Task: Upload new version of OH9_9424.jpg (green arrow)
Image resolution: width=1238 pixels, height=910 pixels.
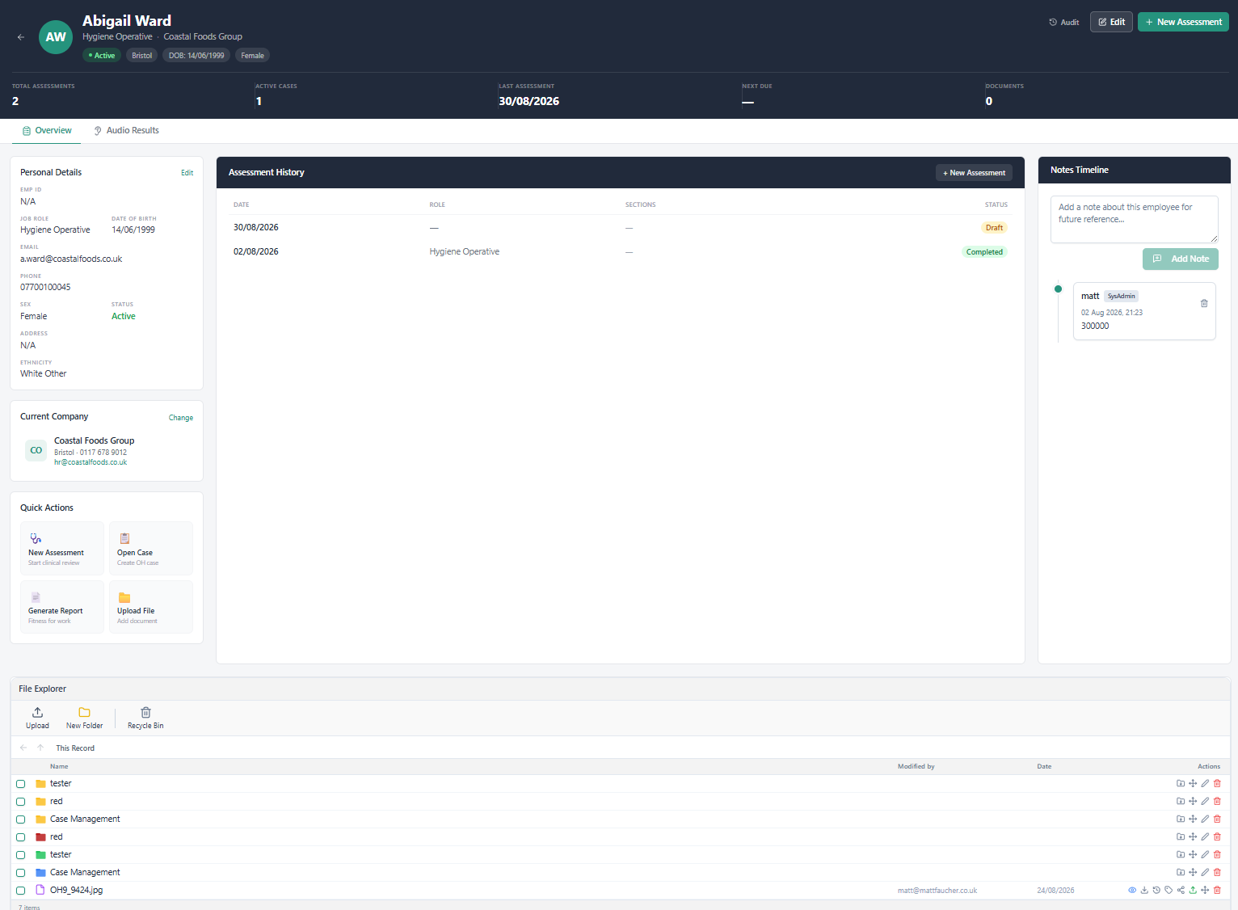Action: pos(1193,890)
